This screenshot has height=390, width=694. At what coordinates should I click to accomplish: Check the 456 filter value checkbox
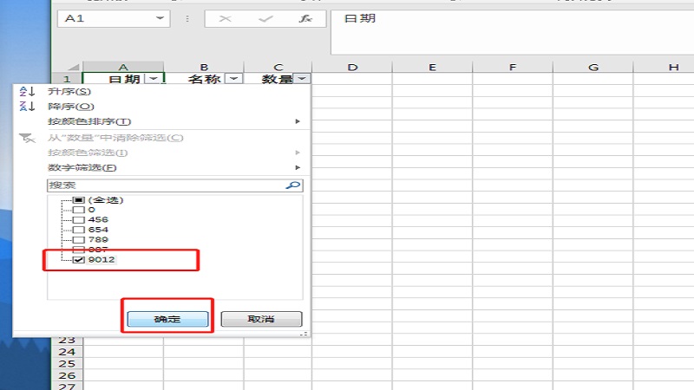pos(79,219)
